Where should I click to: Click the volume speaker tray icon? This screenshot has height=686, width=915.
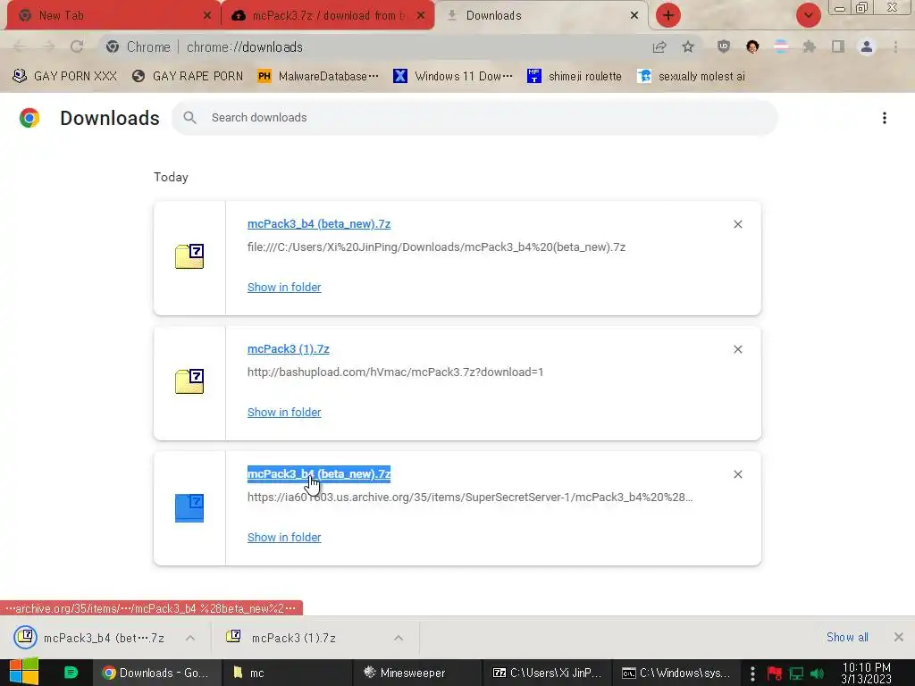[x=818, y=673]
